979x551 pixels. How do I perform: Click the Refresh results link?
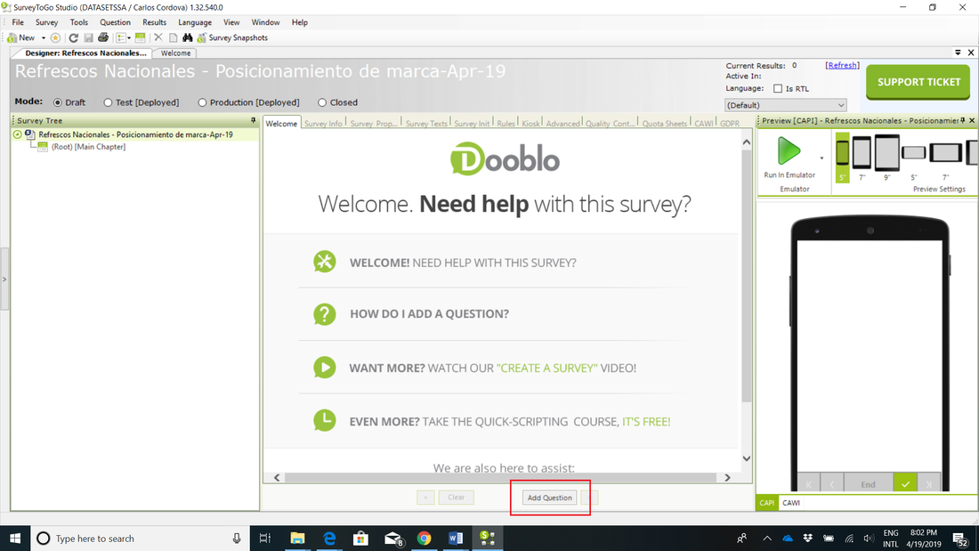(x=842, y=65)
